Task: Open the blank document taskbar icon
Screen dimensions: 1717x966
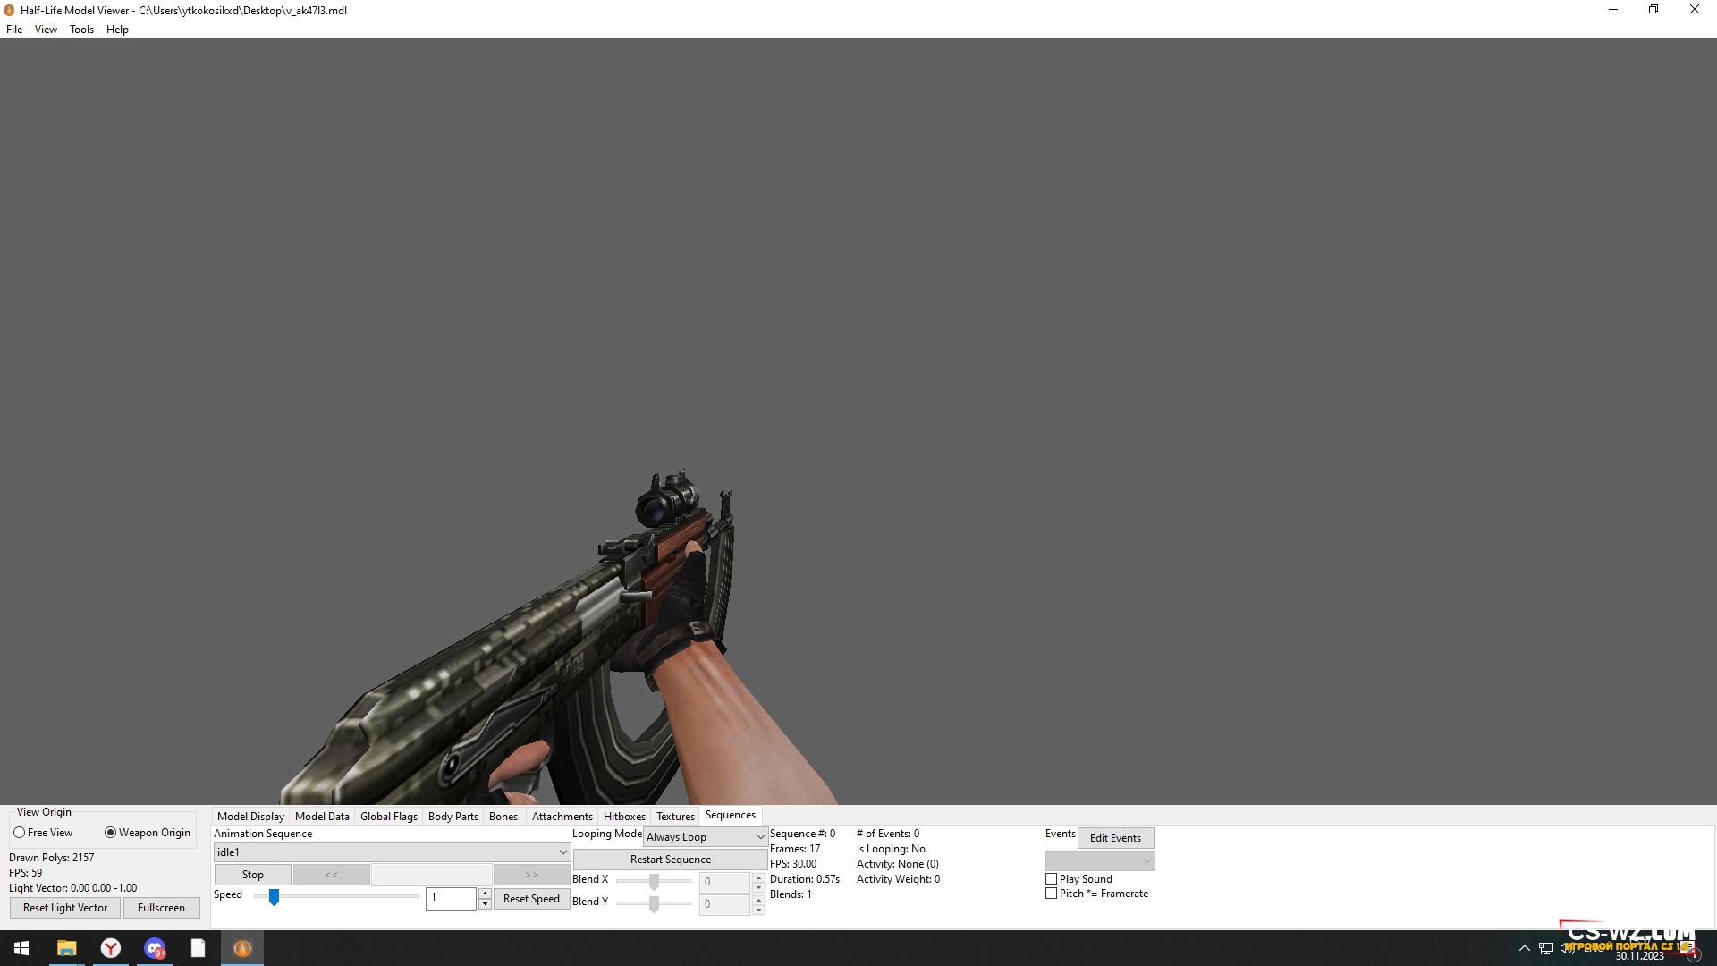Action: (198, 948)
